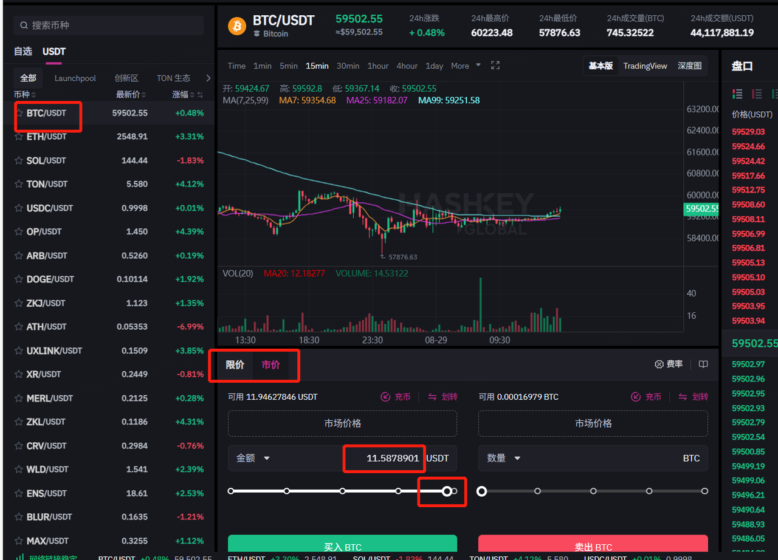Screen dimensions: 778x560
Task: Select the 1hour chart interval
Action: [378, 66]
